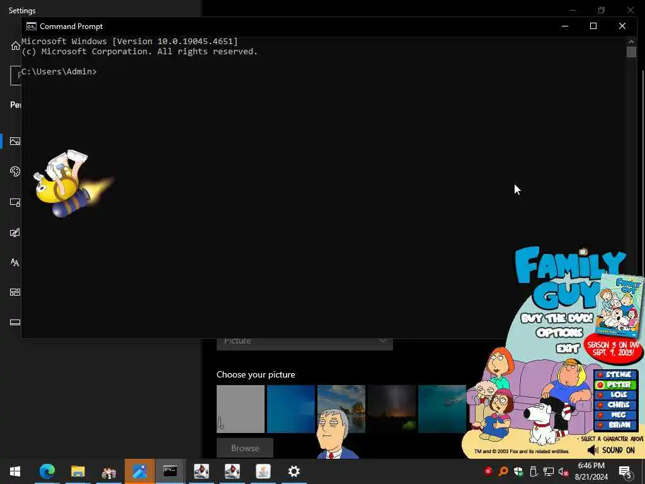645x484 pixels.
Task: Open clock showing 6:46 PM 8/21/2024
Action: click(591, 471)
